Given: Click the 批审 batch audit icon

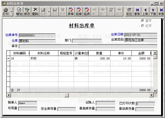Looking at the screenshot, I should (79, 12).
